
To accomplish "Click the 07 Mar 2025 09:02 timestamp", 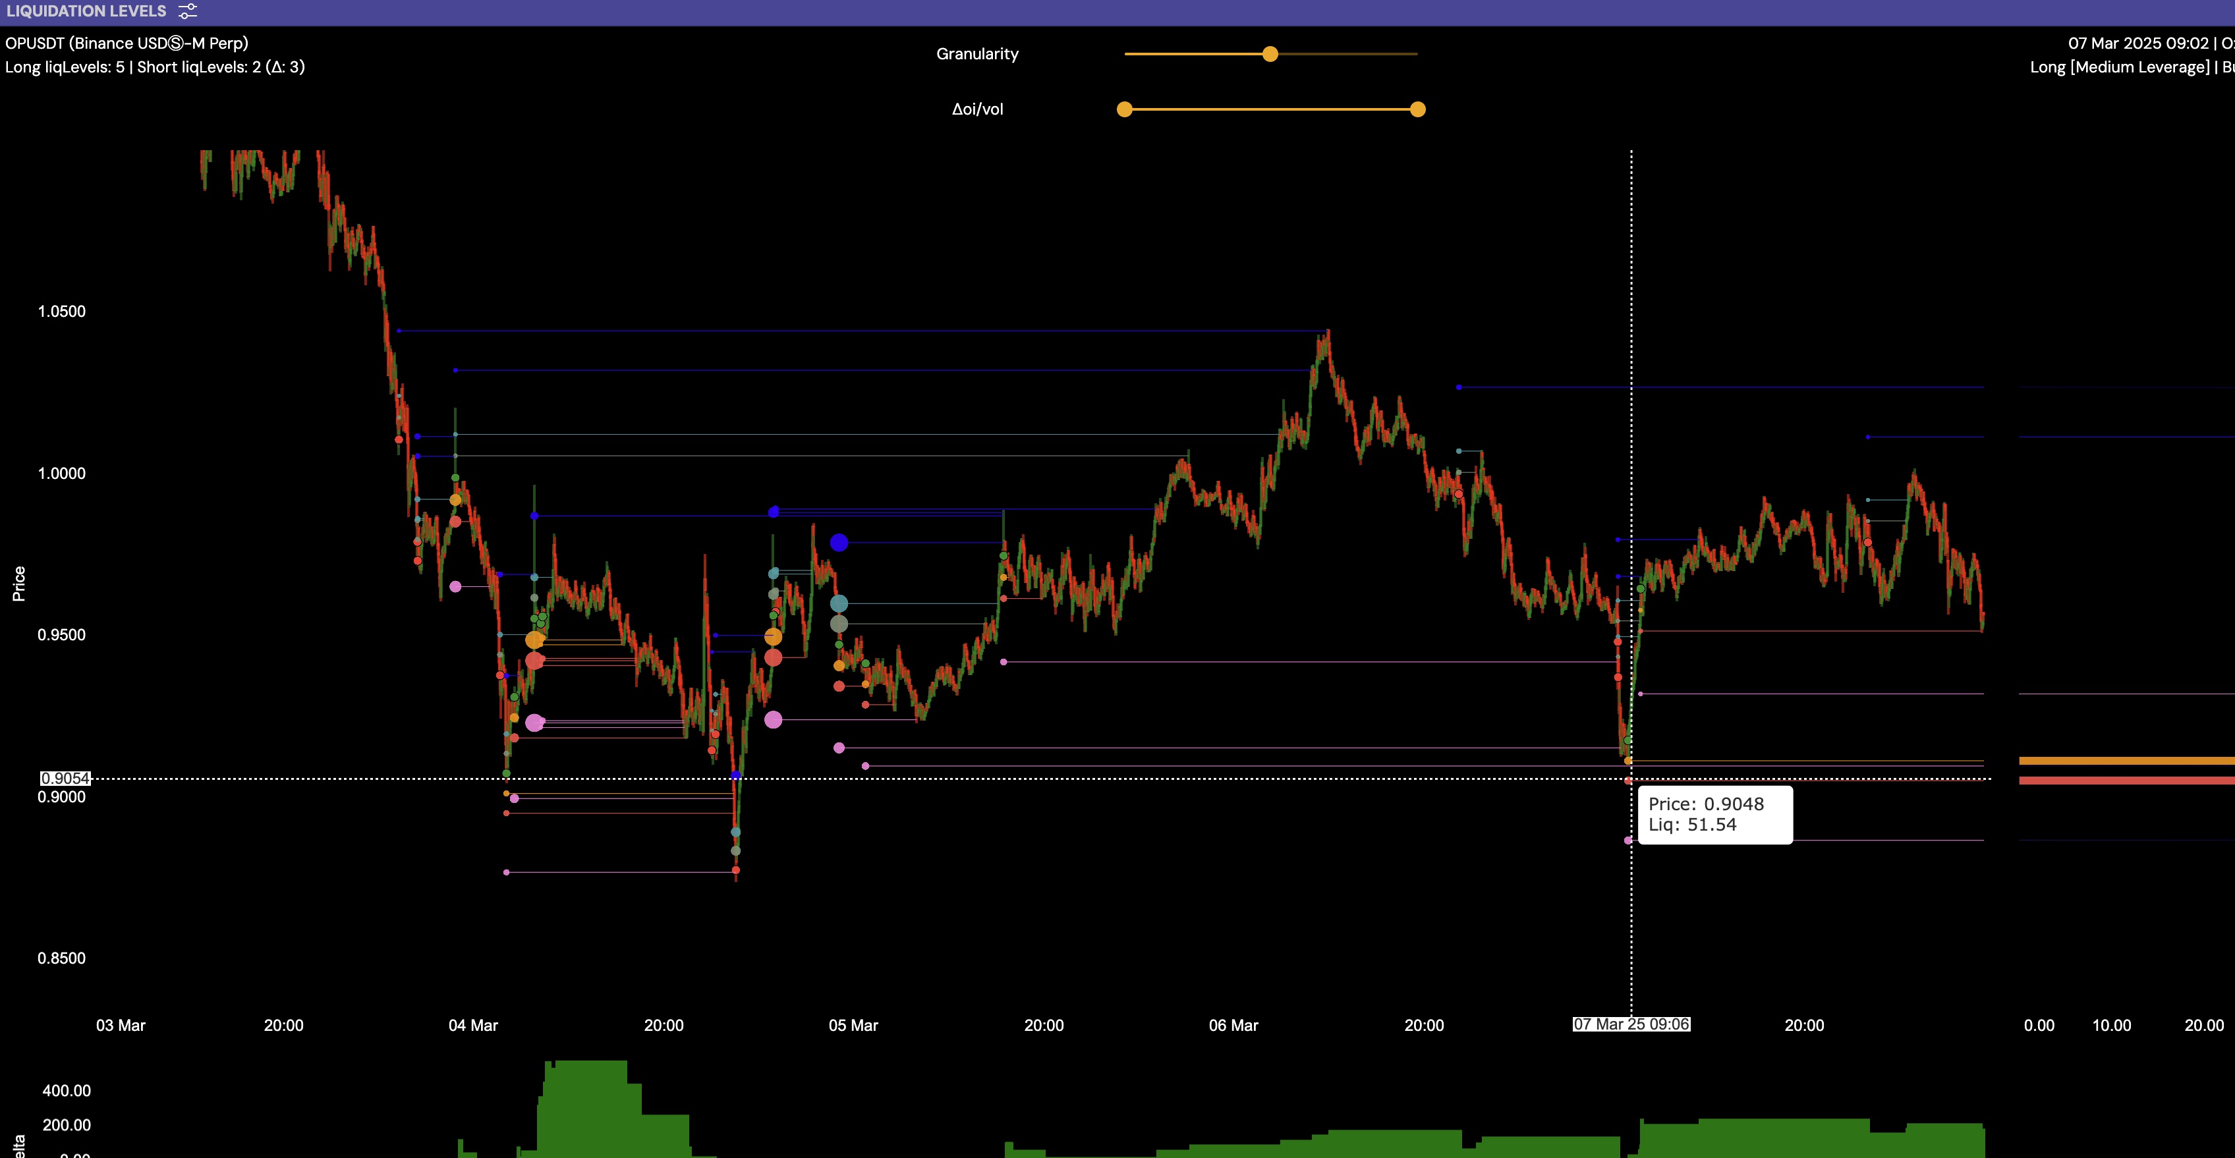I will [x=2138, y=43].
